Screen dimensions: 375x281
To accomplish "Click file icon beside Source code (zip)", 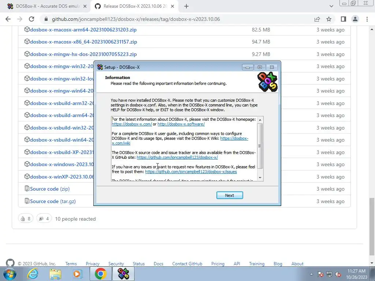I will [27, 188].
